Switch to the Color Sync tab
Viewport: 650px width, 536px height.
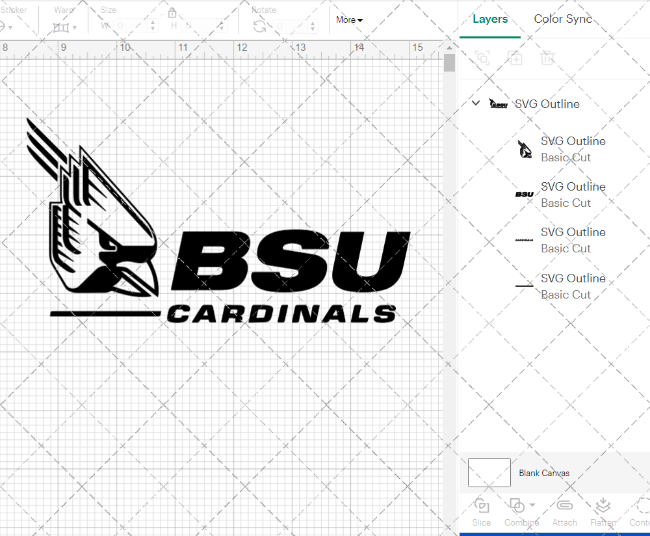(563, 19)
